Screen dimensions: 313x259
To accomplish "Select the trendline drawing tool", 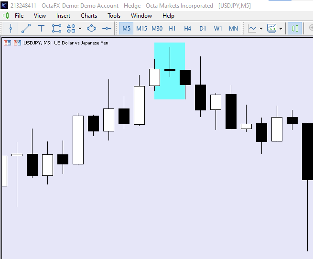I will point(26,29).
